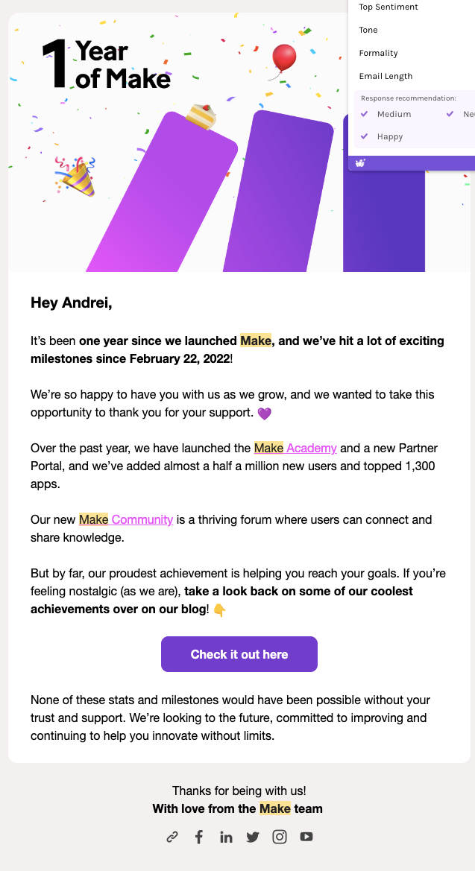475x871 pixels.
Task: Open the Make Academy link
Action: 295,448
